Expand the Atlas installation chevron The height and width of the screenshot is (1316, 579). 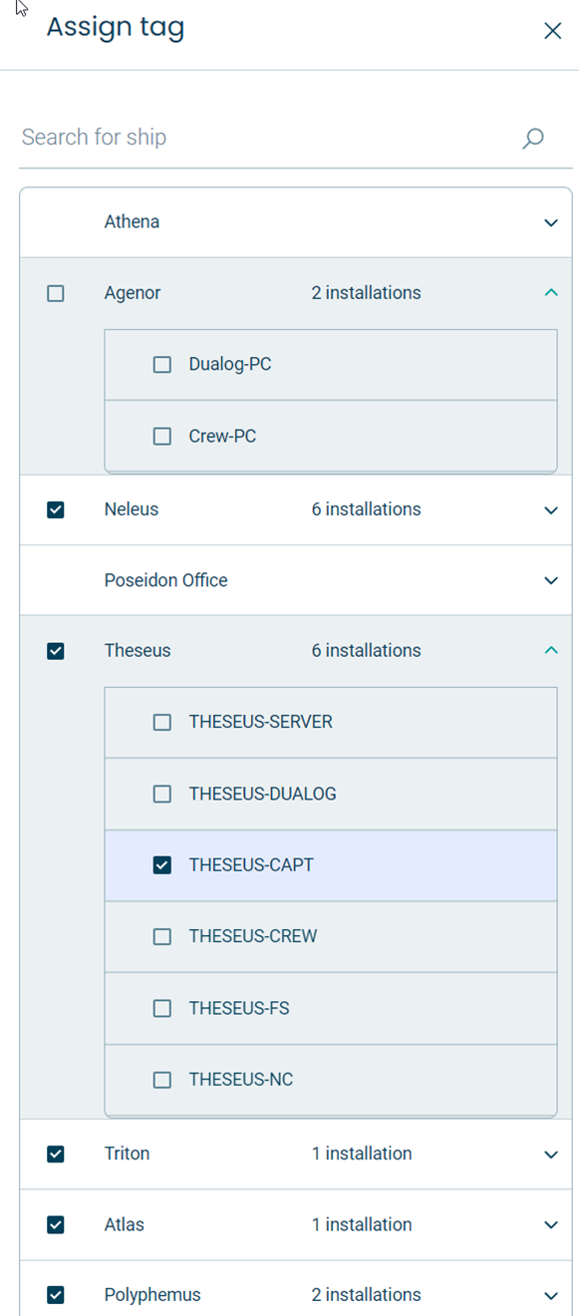click(551, 1225)
